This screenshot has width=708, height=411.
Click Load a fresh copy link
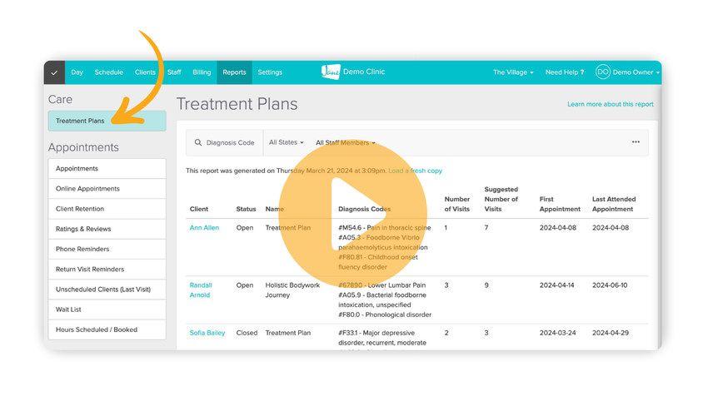[415, 171]
